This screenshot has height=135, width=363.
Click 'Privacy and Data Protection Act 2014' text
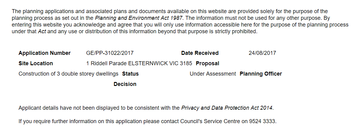click(227, 108)
